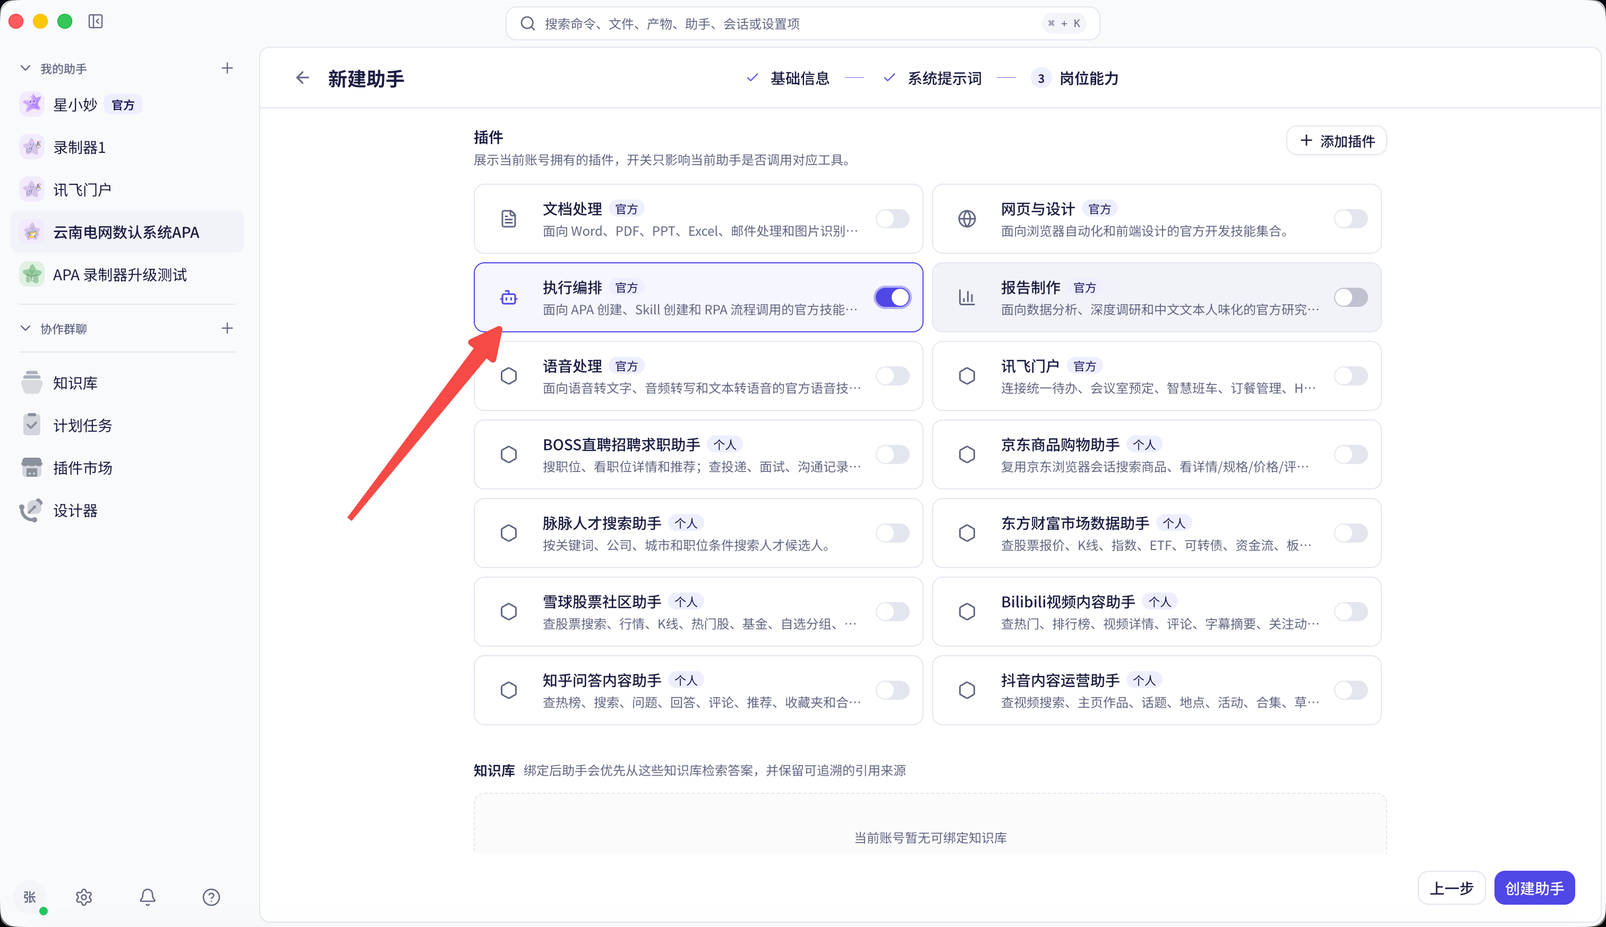Click the 张 user avatar
1606x927 pixels.
tap(30, 896)
